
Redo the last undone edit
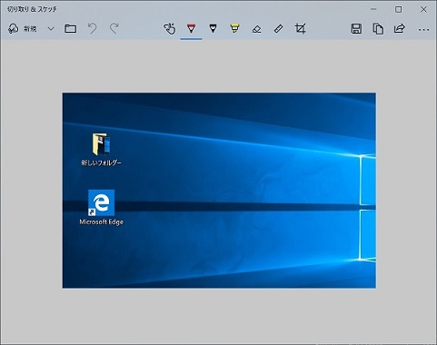114,29
